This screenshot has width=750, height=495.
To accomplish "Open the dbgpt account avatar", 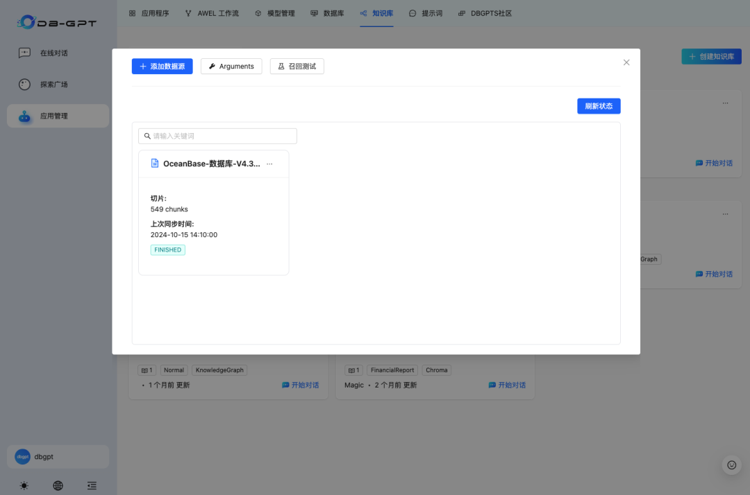I will 58,456.
